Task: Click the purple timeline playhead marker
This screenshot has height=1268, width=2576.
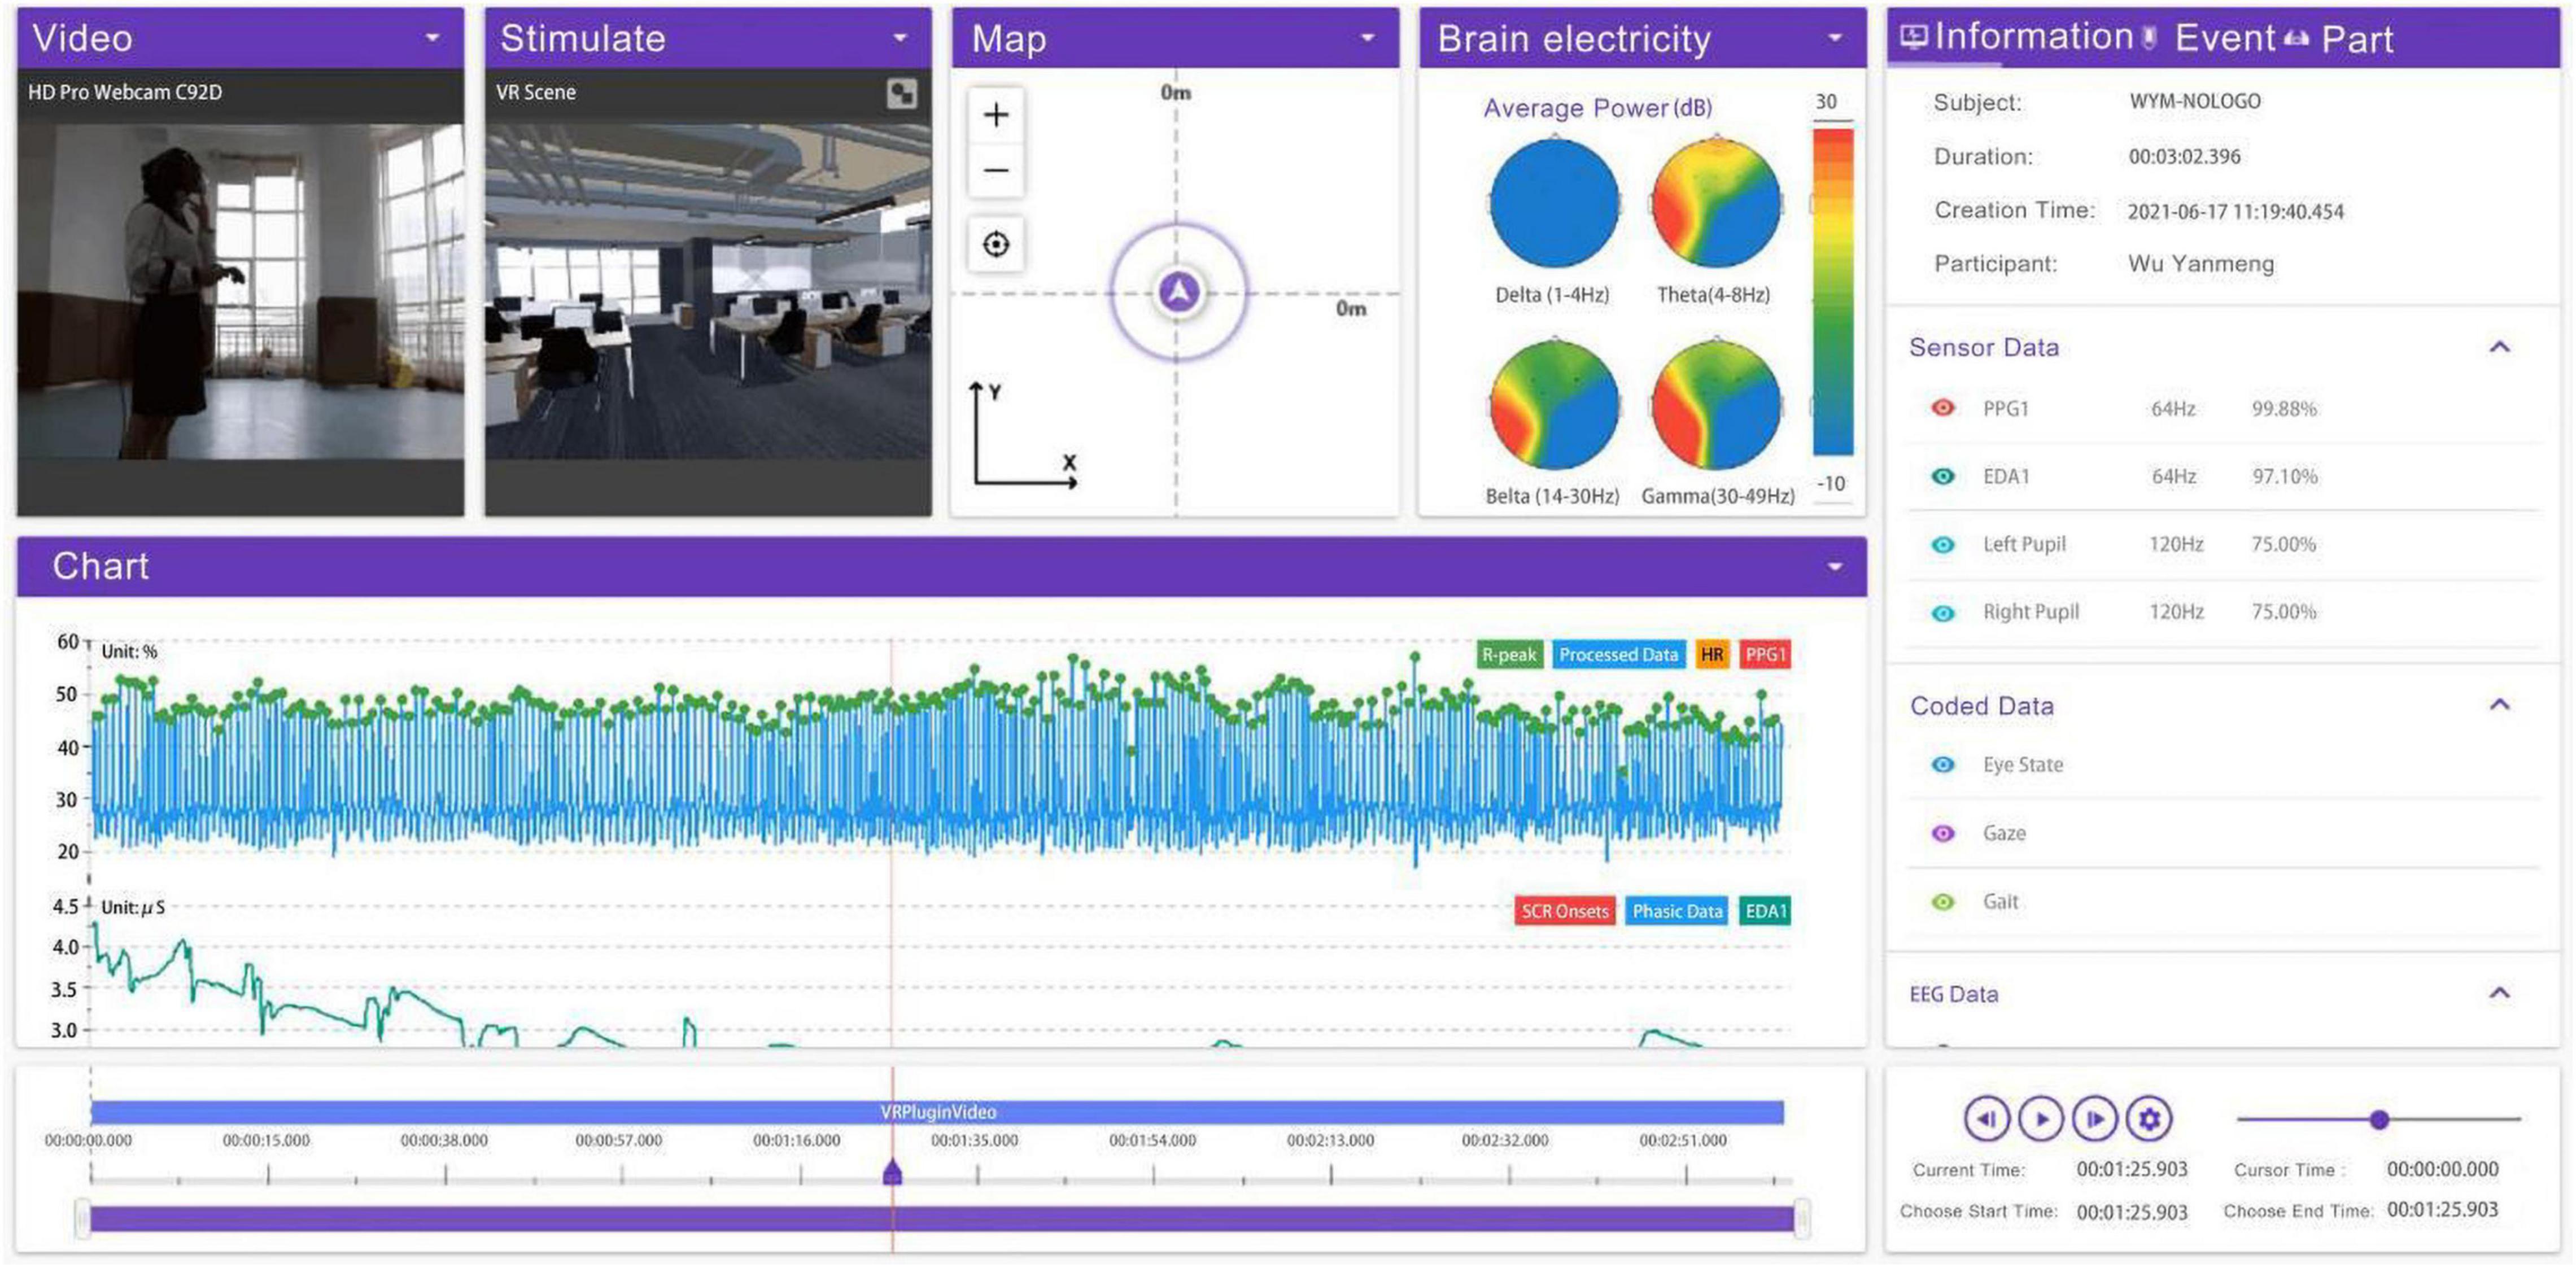Action: pyautogui.click(x=893, y=1172)
